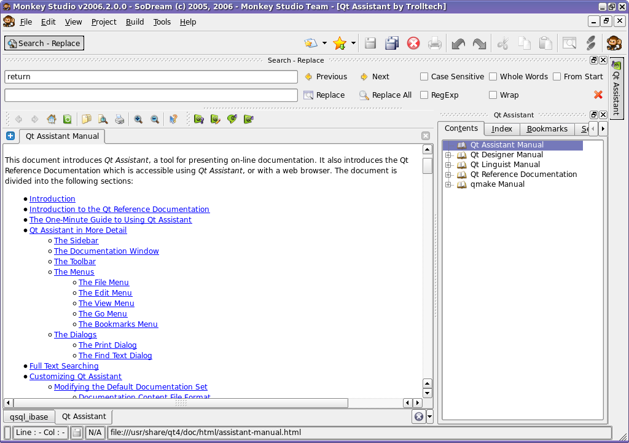Click the green sync/reload icon
Viewport: 629px width, 443px height.
click(68, 119)
